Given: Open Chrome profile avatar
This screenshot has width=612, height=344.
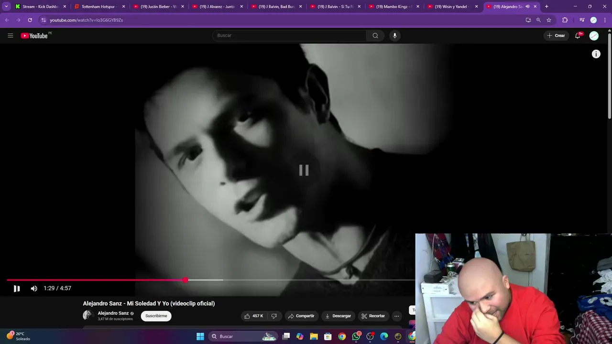Looking at the screenshot, I should [593, 20].
